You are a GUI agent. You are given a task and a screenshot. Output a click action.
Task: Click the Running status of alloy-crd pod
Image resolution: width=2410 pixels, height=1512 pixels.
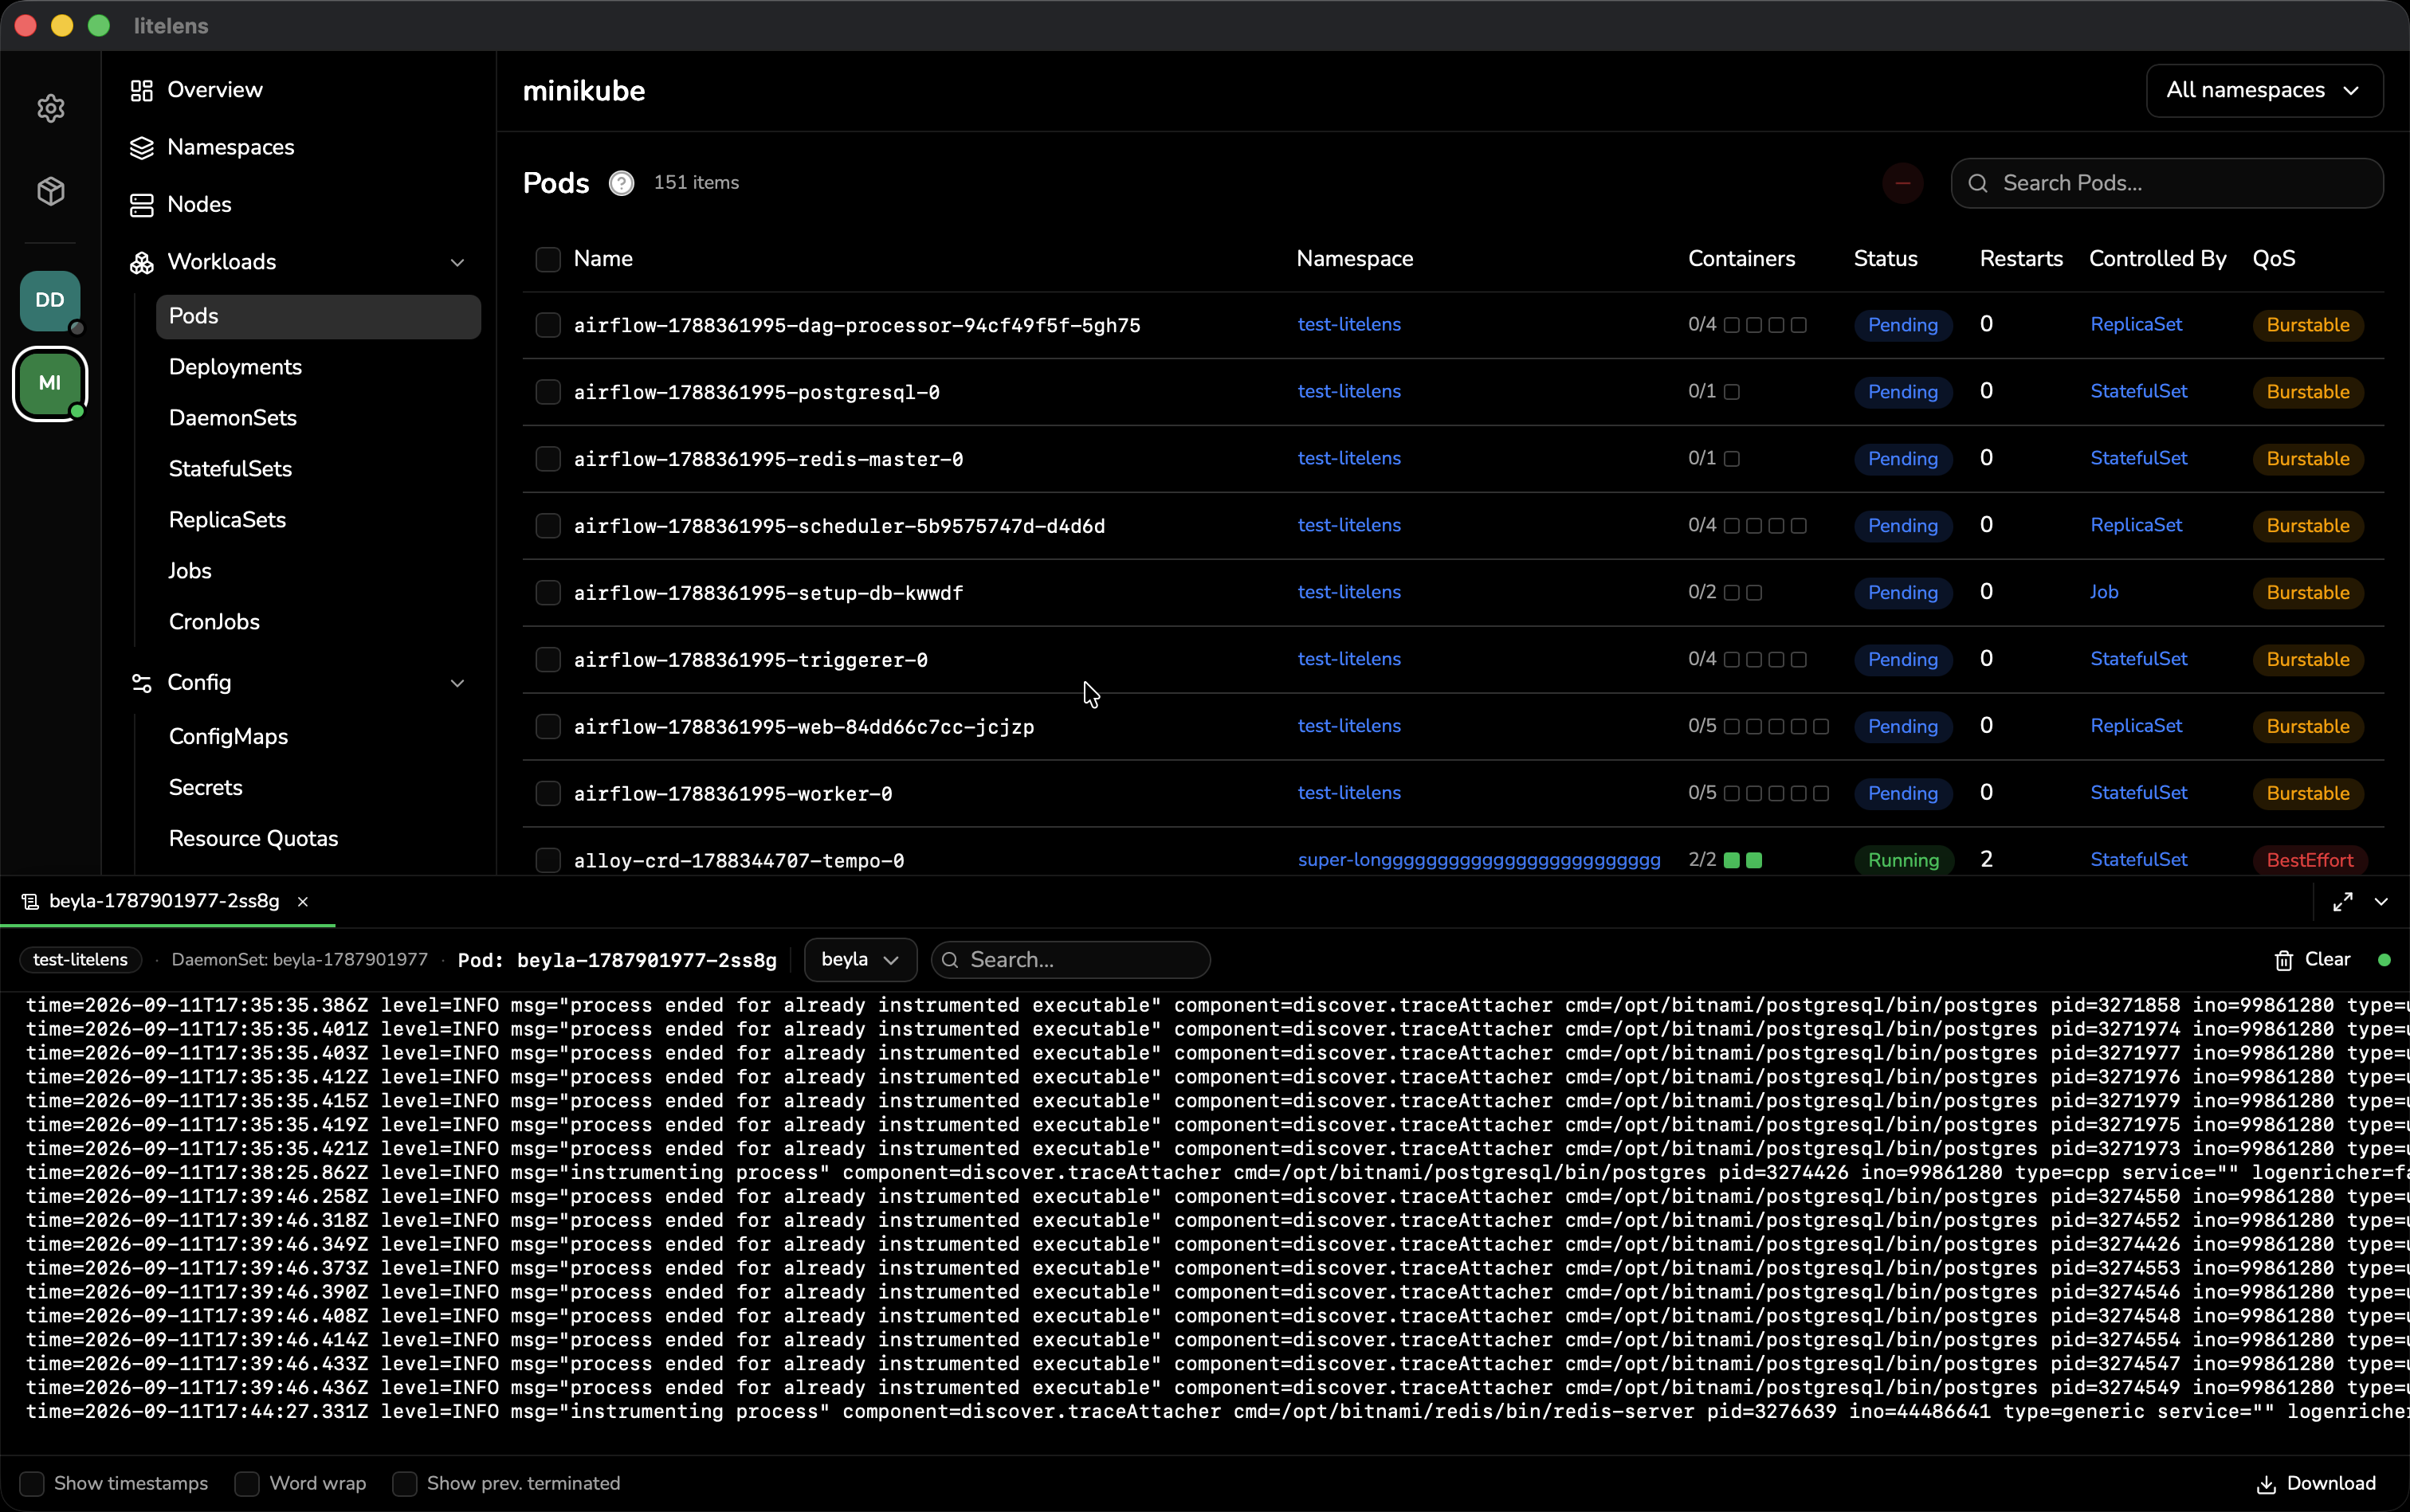[x=1903, y=860]
